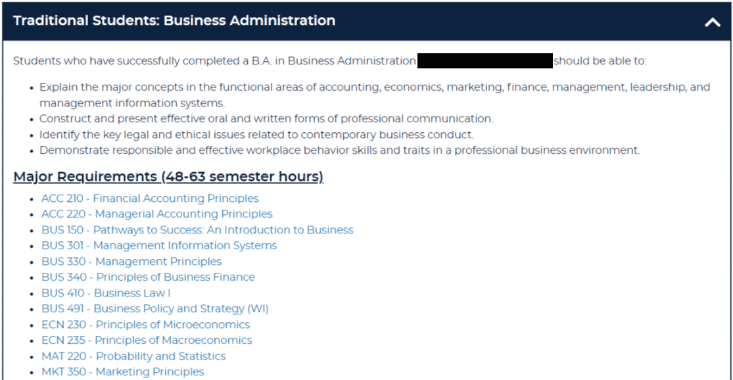The width and height of the screenshot is (733, 380).
Task: Open BUS 301 Management Information Systems link
Action: click(x=159, y=245)
